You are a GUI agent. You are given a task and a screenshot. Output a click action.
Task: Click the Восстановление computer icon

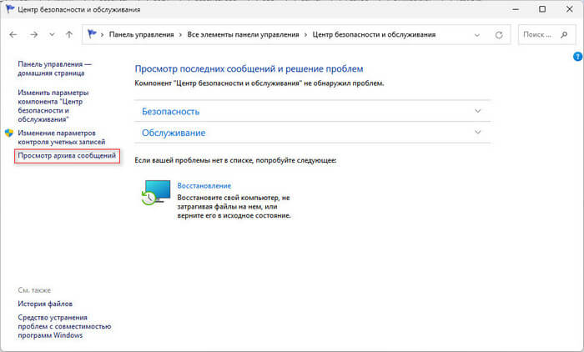154,193
